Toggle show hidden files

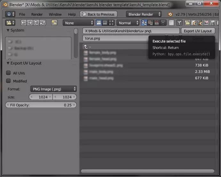pos(171,23)
